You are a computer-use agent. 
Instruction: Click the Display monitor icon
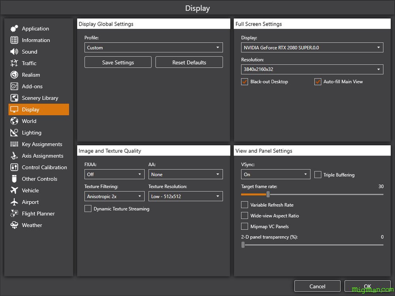pos(14,109)
